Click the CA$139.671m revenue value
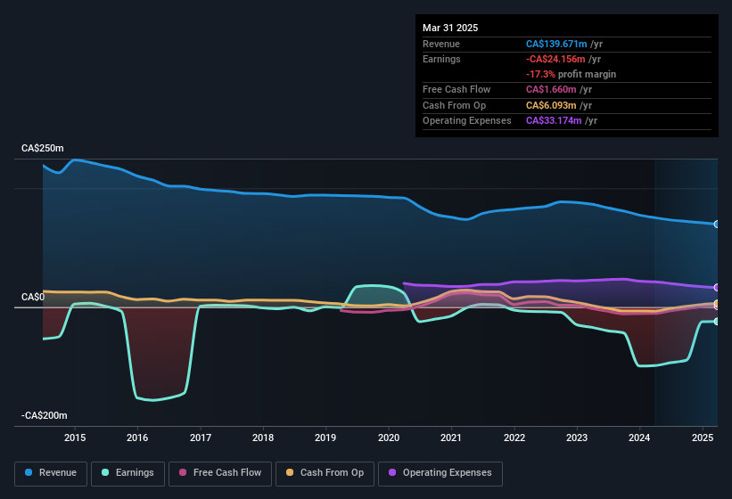This screenshot has width=732, height=499. [x=556, y=44]
